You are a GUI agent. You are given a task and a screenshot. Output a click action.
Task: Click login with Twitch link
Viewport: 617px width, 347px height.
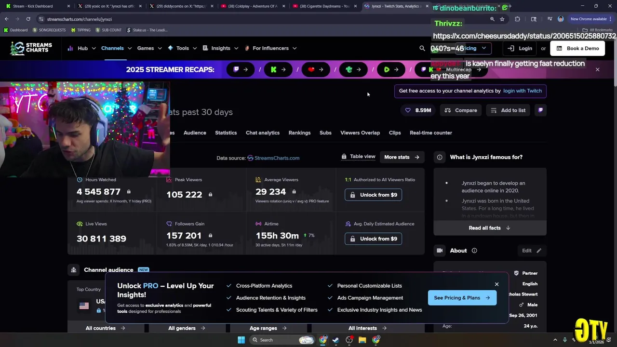point(522,91)
